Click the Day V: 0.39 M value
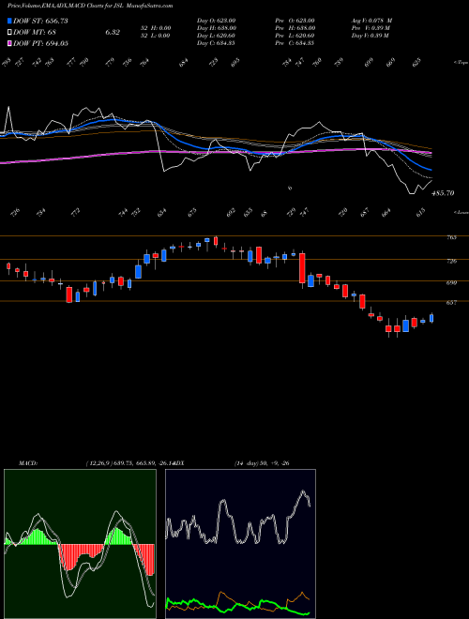The height and width of the screenshot is (619, 469). [371, 36]
